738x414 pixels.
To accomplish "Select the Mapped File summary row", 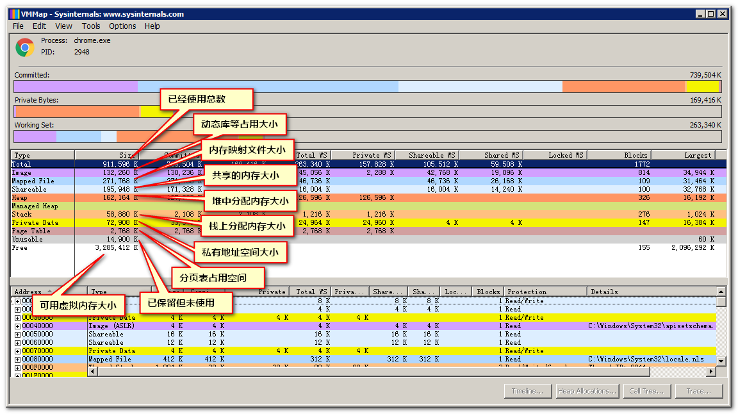I will tap(368, 181).
